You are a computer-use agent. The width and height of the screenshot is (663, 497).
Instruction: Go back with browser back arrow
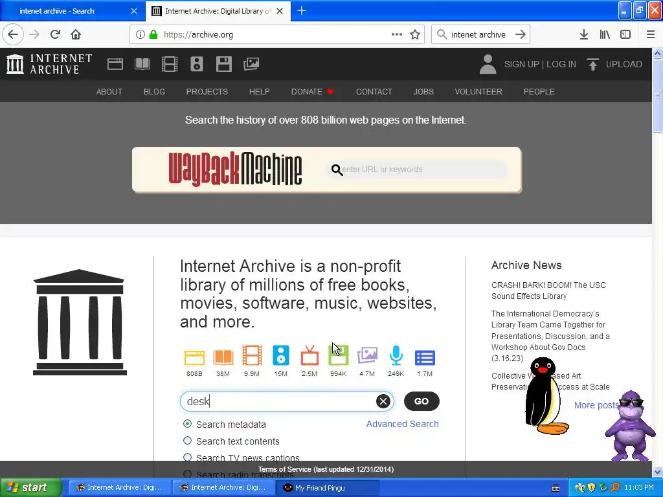[13, 35]
